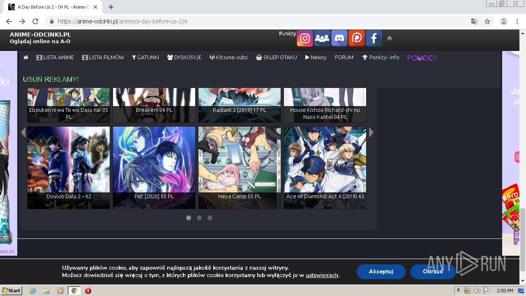Open the Discord icon in header
This screenshot has width=526, height=296.
coord(339,38)
